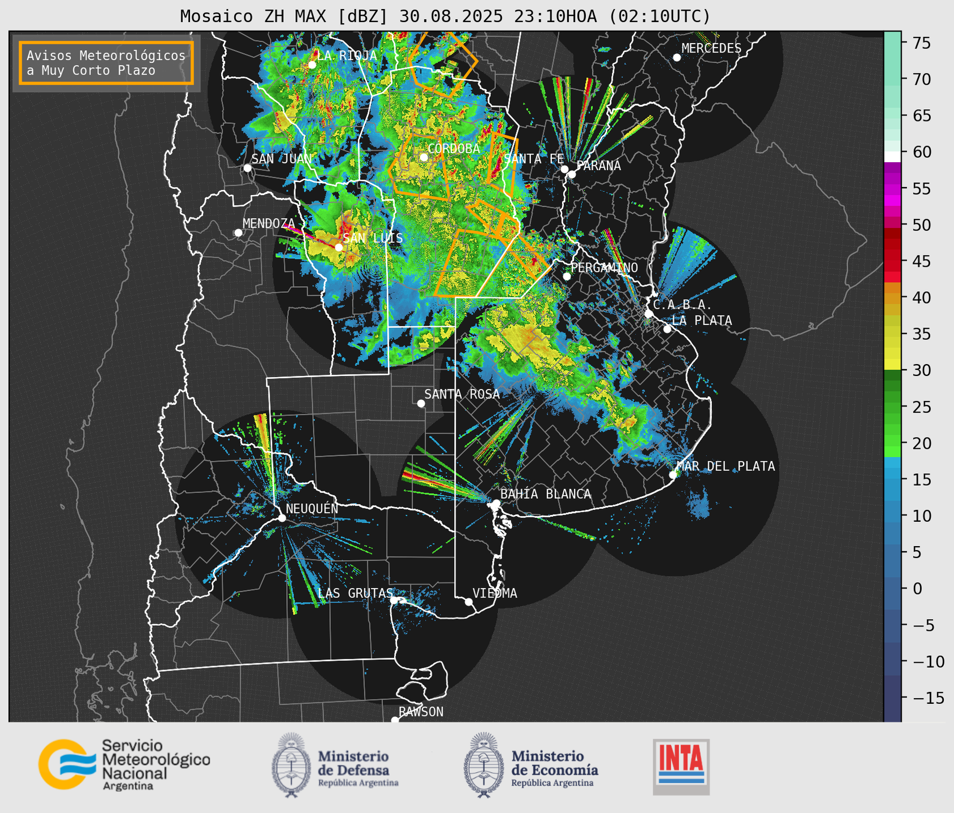954x813 pixels.
Task: Select the RAWSON city marker
Action: click(x=395, y=720)
